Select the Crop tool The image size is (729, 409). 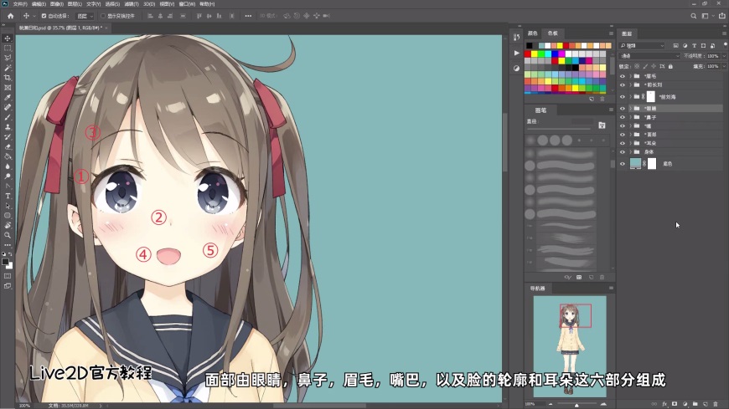click(8, 78)
